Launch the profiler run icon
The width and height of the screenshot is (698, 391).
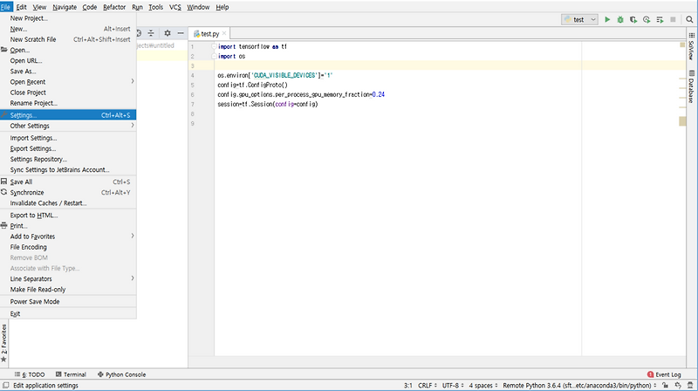click(x=647, y=19)
